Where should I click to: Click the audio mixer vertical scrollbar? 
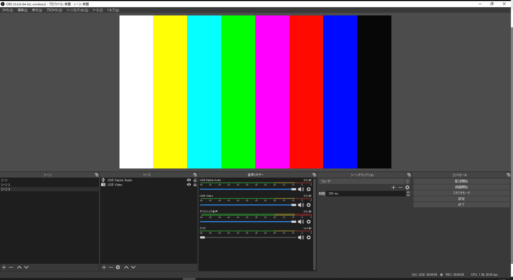[315, 224]
